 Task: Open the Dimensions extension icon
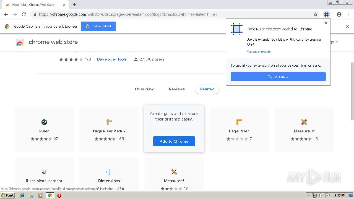click(109, 172)
